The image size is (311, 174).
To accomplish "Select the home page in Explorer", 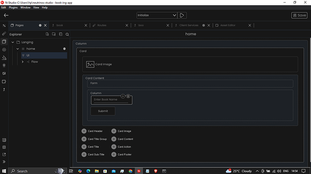I will pos(31,49).
